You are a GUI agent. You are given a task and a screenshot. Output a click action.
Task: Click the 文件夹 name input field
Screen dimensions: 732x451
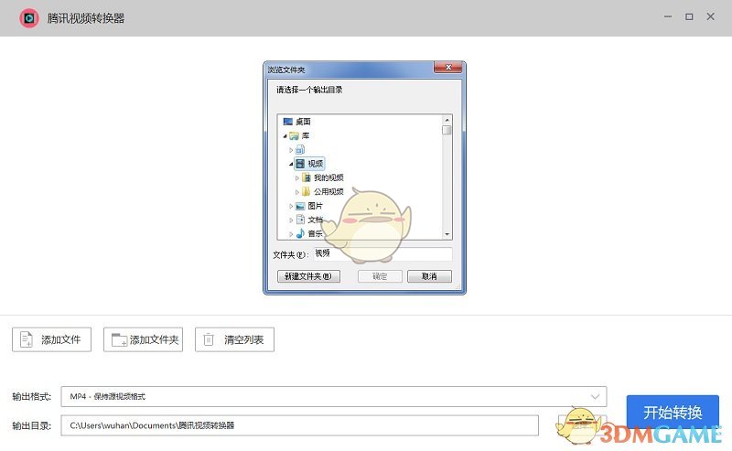[x=382, y=254]
